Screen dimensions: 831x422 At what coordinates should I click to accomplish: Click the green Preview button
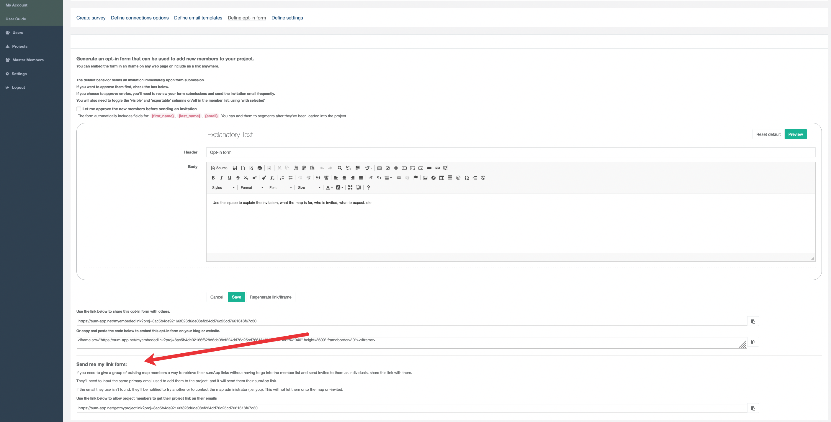pyautogui.click(x=795, y=134)
